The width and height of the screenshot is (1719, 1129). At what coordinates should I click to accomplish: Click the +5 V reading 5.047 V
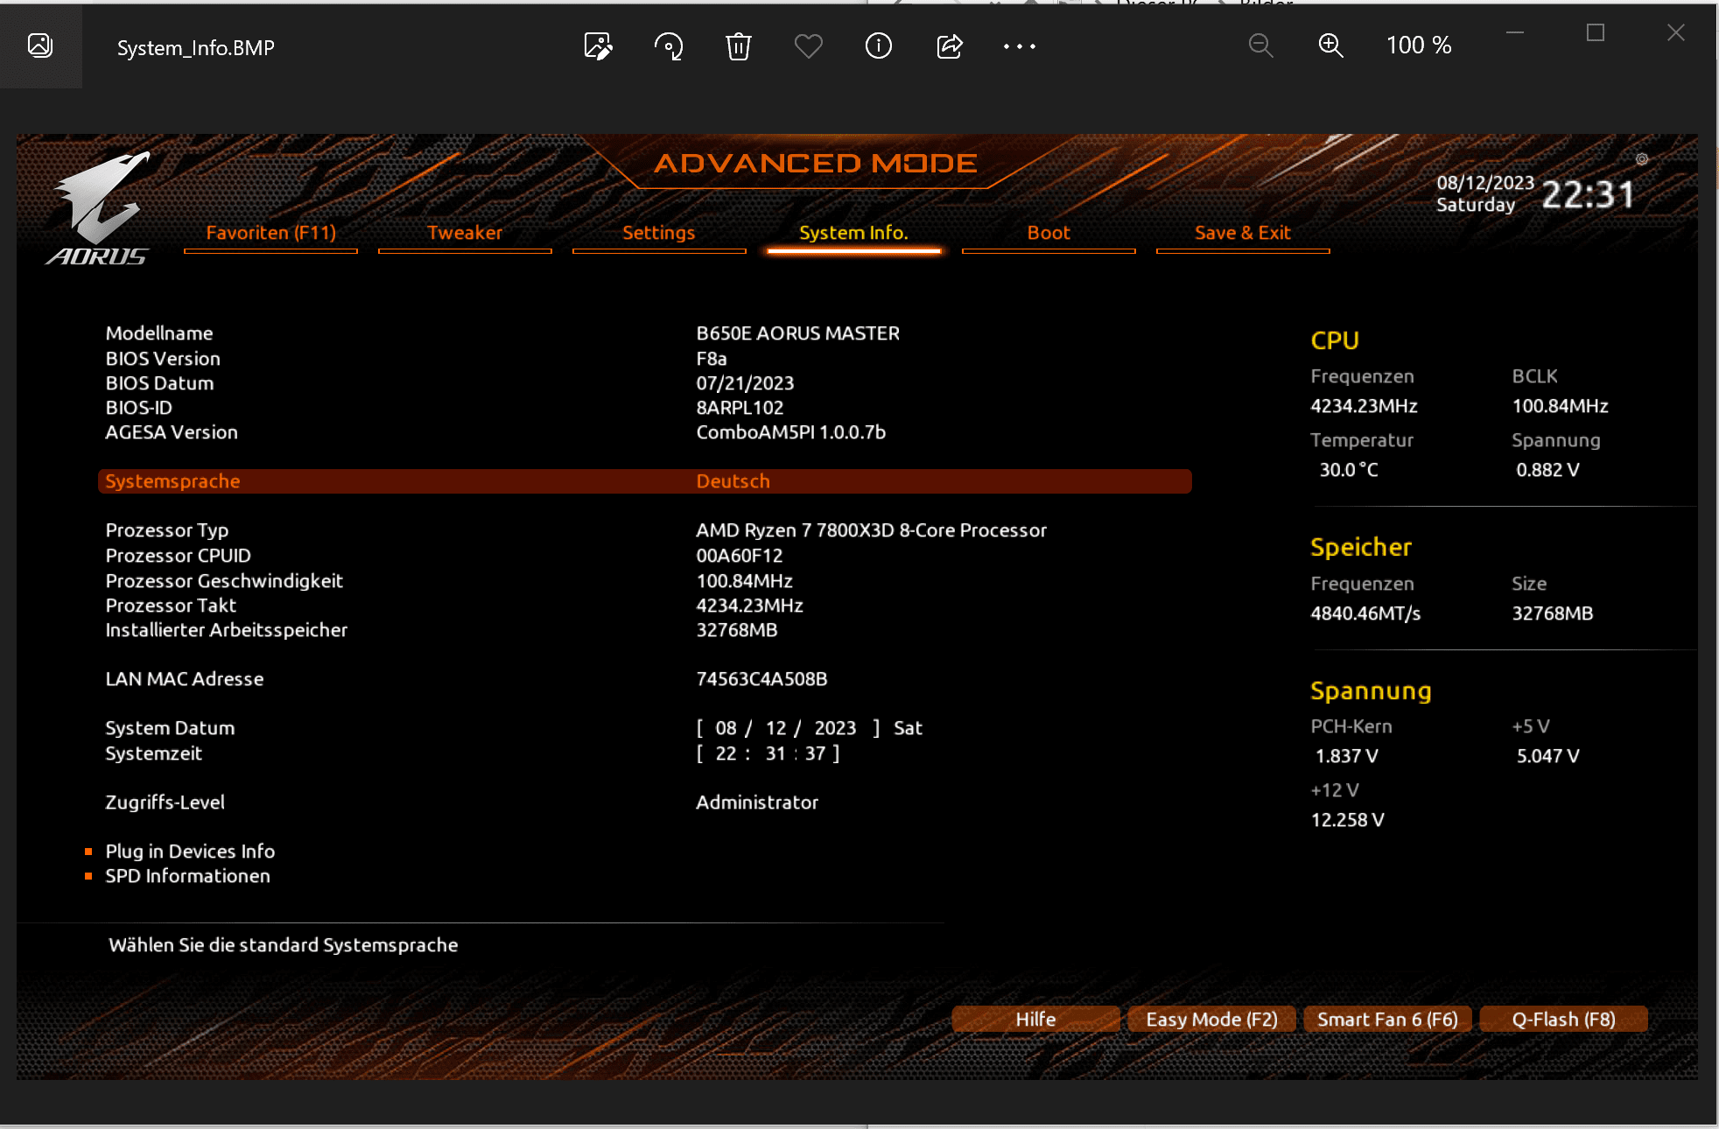tap(1547, 756)
